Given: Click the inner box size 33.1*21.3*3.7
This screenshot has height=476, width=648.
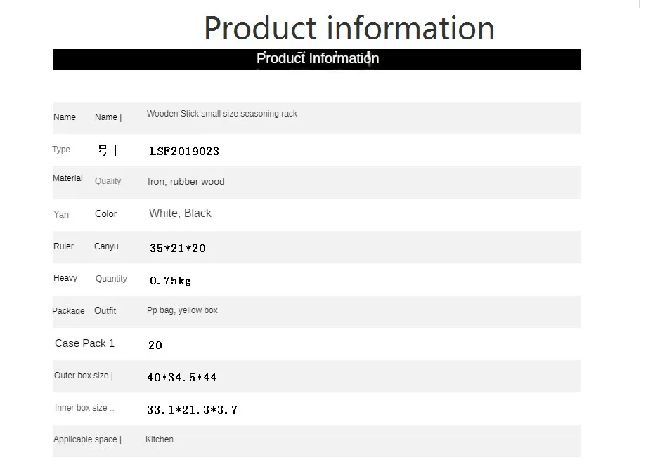Looking at the screenshot, I should (x=192, y=409).
